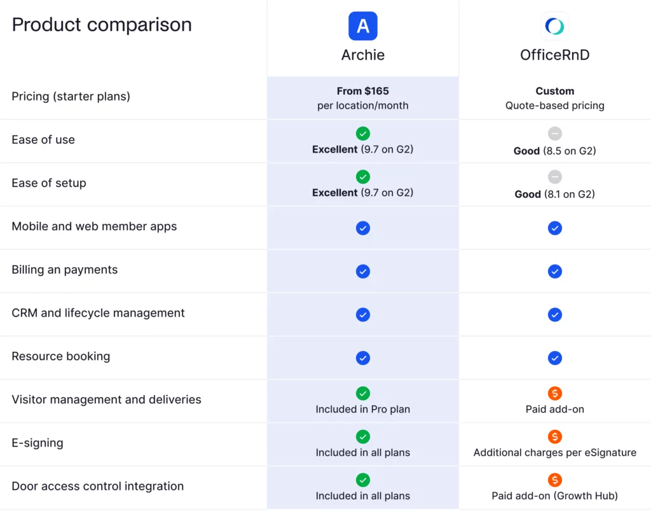The image size is (651, 519).
Task: Select the dollar icon beside E-signing for OfficeRnD
Action: (554, 437)
